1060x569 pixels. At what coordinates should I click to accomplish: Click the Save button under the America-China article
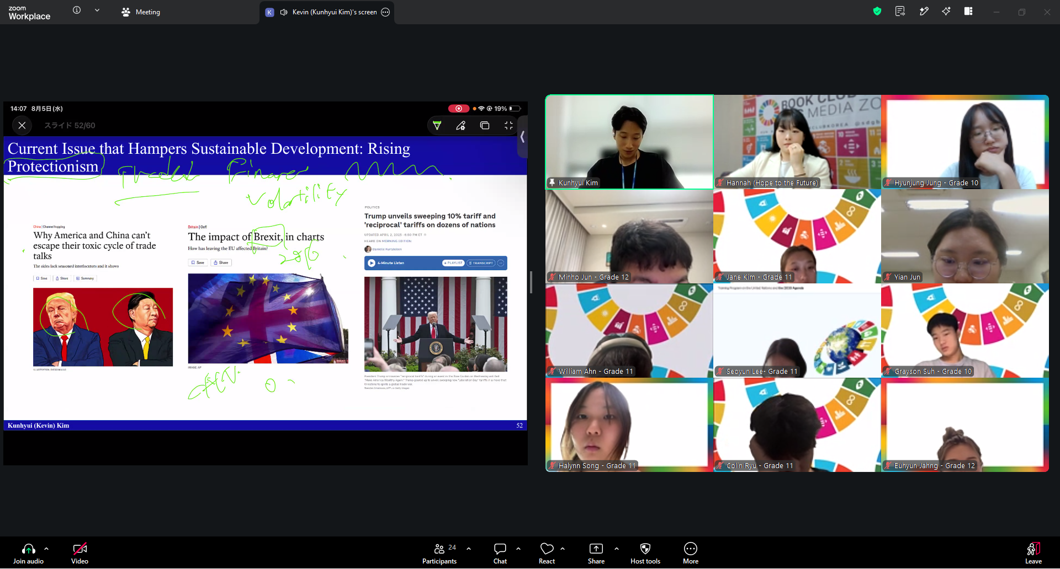(x=42, y=278)
